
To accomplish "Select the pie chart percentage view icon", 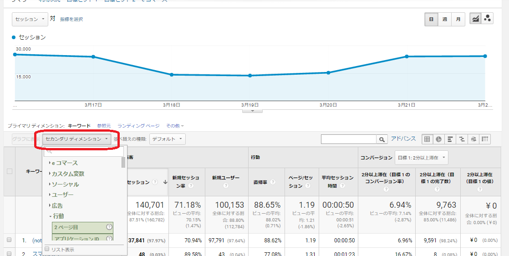I will point(439,139).
